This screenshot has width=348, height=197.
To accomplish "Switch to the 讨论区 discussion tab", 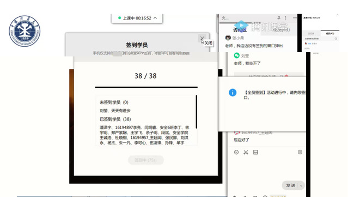I will (240, 30).
